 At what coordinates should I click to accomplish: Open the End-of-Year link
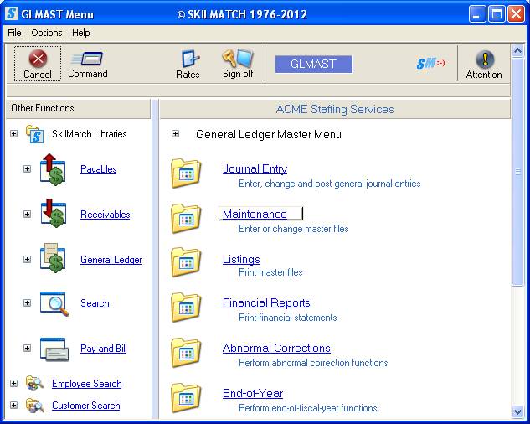[x=253, y=393]
